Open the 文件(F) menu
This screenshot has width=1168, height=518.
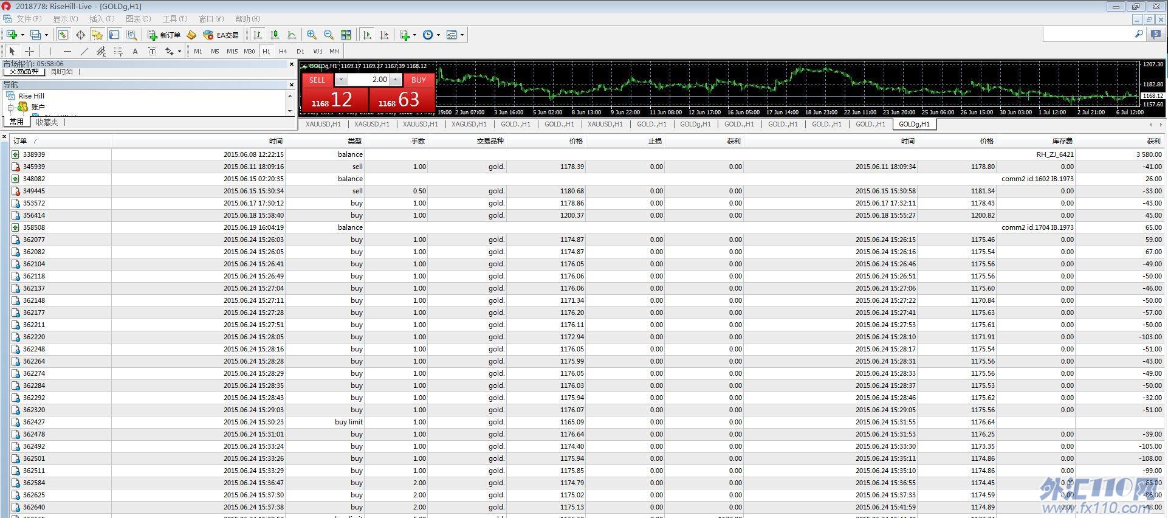29,19
